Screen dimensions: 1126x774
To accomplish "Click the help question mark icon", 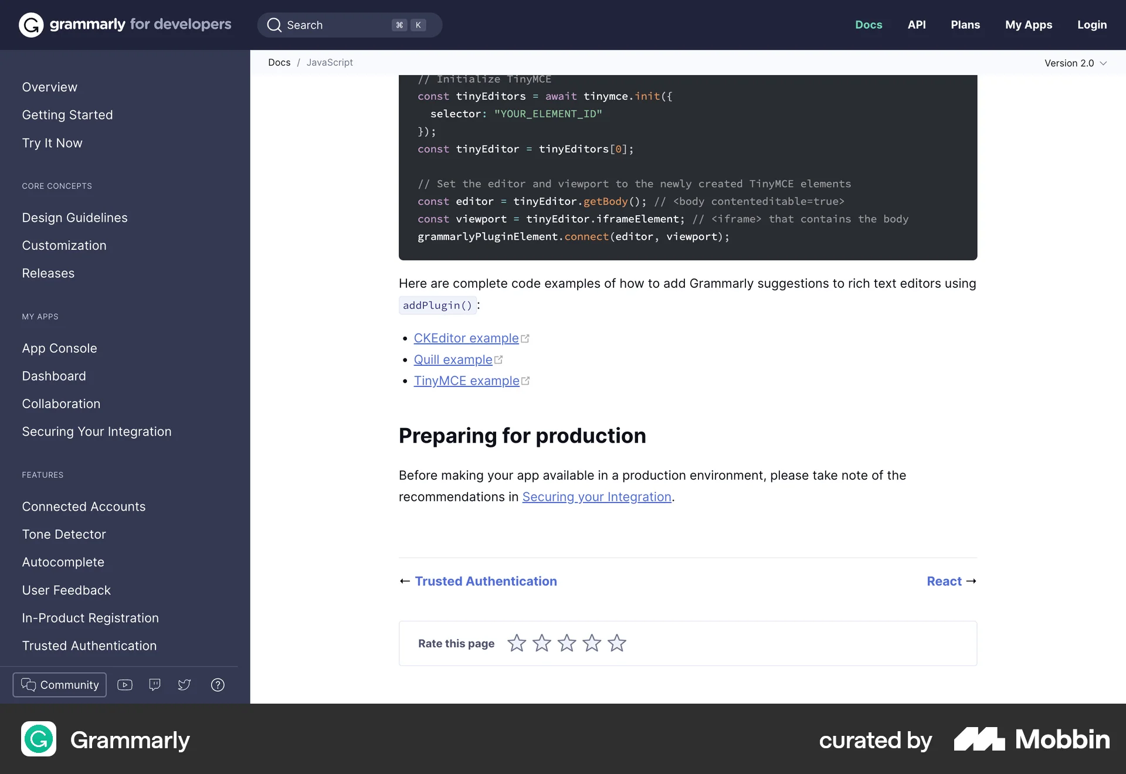I will tap(218, 684).
